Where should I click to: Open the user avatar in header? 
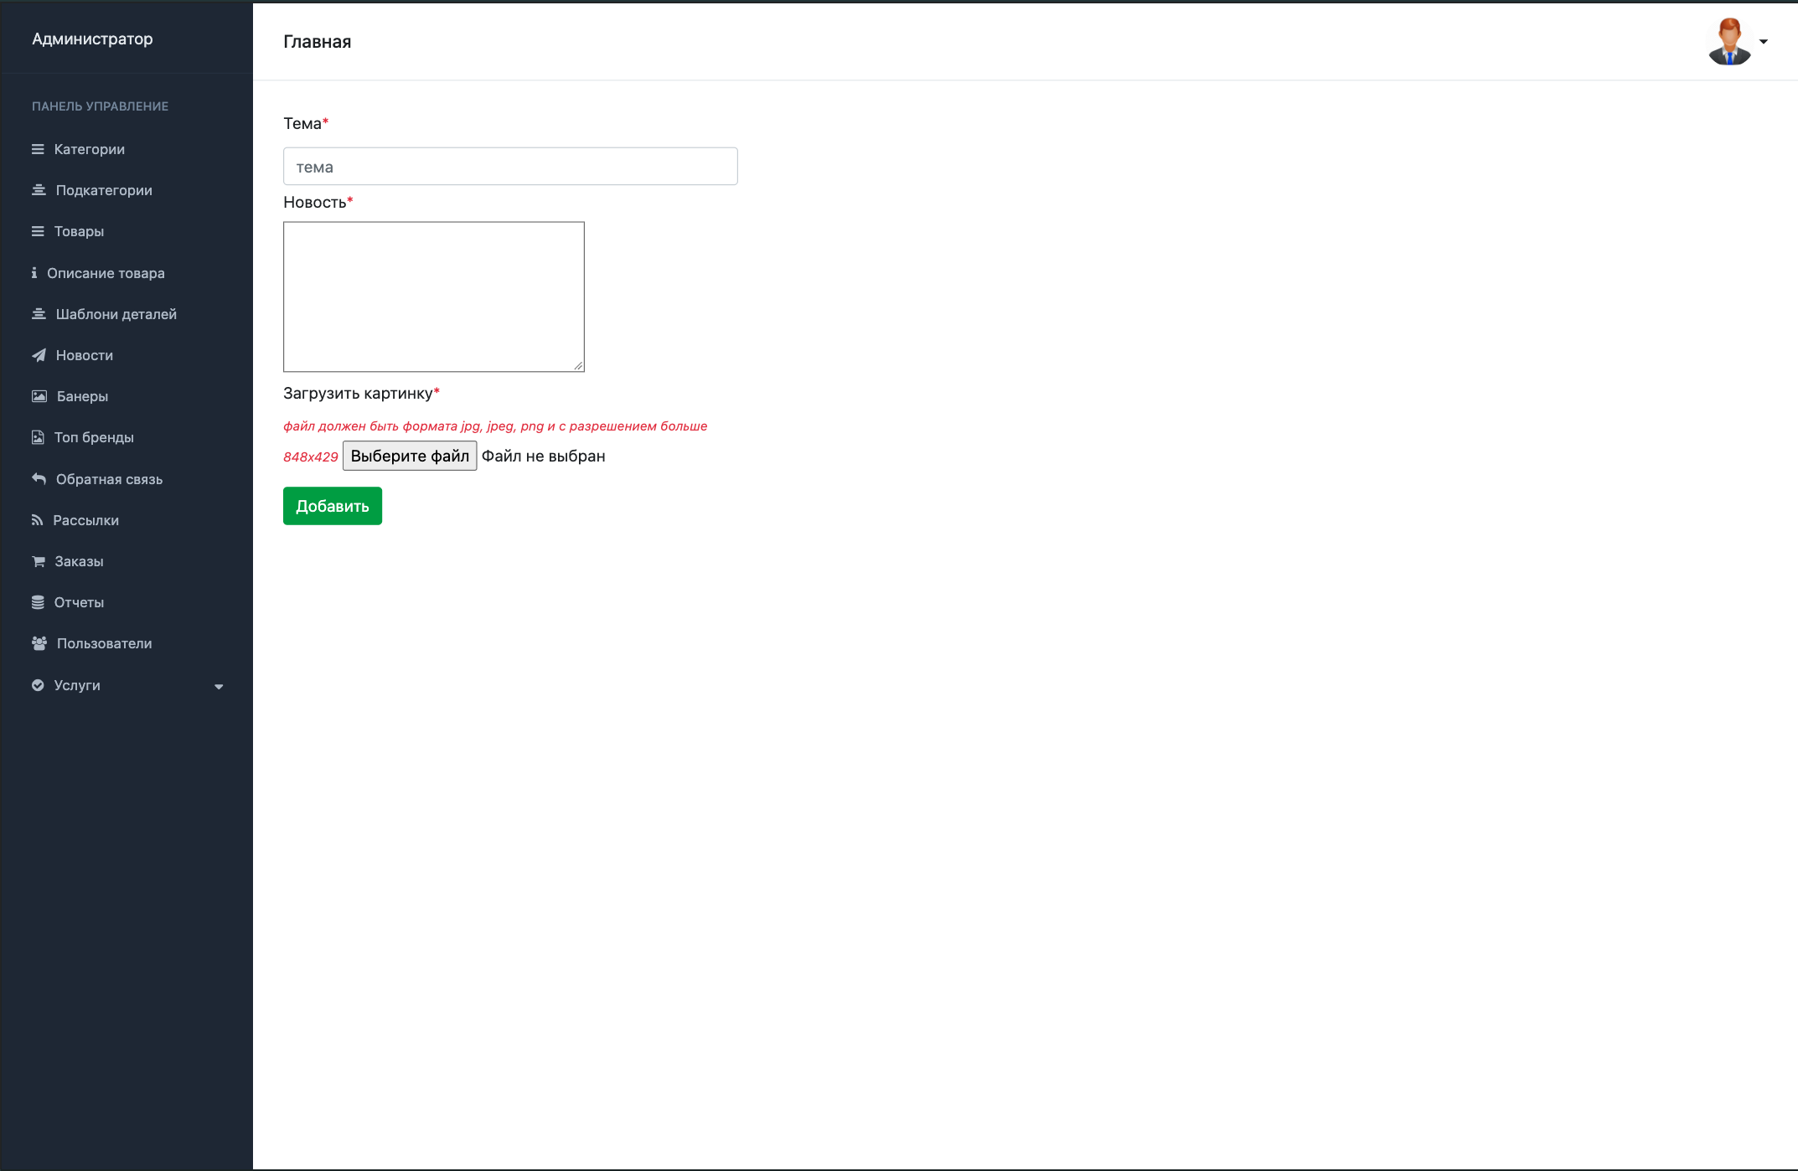click(1729, 41)
